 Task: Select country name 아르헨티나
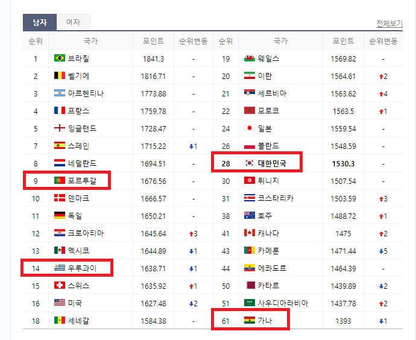tap(86, 93)
